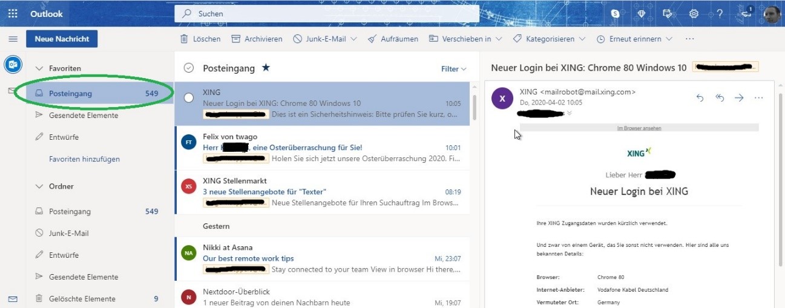The width and height of the screenshot is (785, 308).
Task: Click the Outlook title in header
Action: pyautogui.click(x=47, y=13)
